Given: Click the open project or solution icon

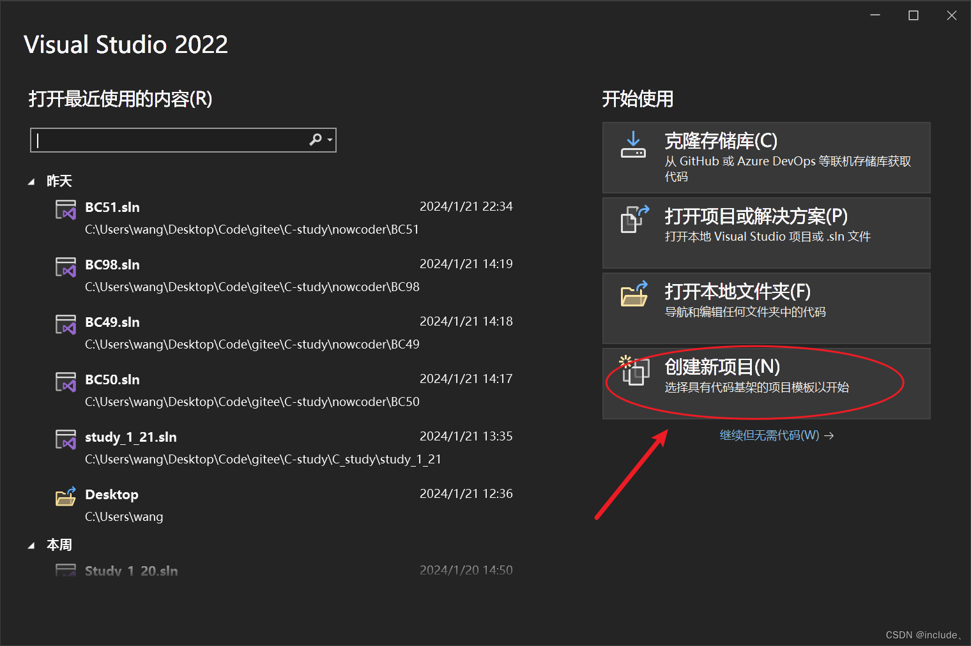Looking at the screenshot, I should [x=635, y=219].
